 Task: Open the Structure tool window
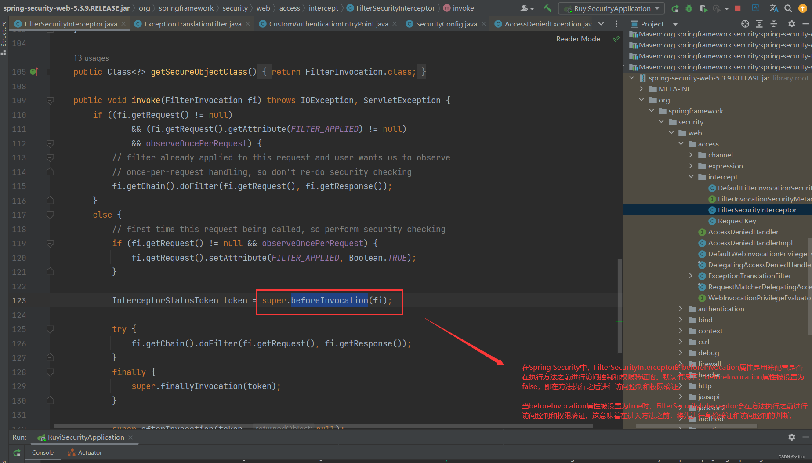click(x=4, y=33)
